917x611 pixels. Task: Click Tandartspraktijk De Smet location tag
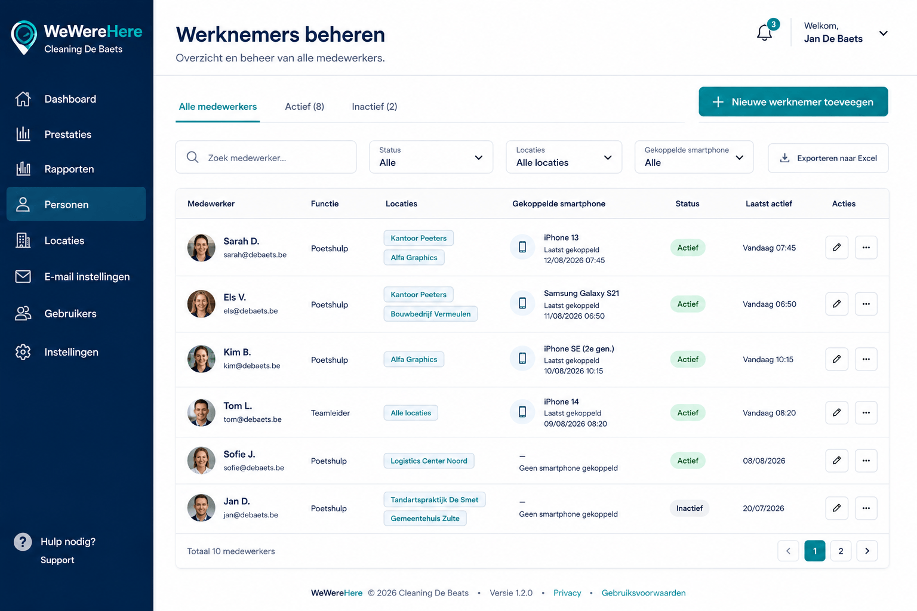pos(435,499)
